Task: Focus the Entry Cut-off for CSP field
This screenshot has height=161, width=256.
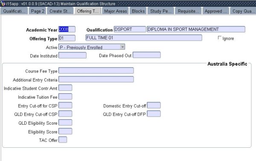Action: pos(65,105)
